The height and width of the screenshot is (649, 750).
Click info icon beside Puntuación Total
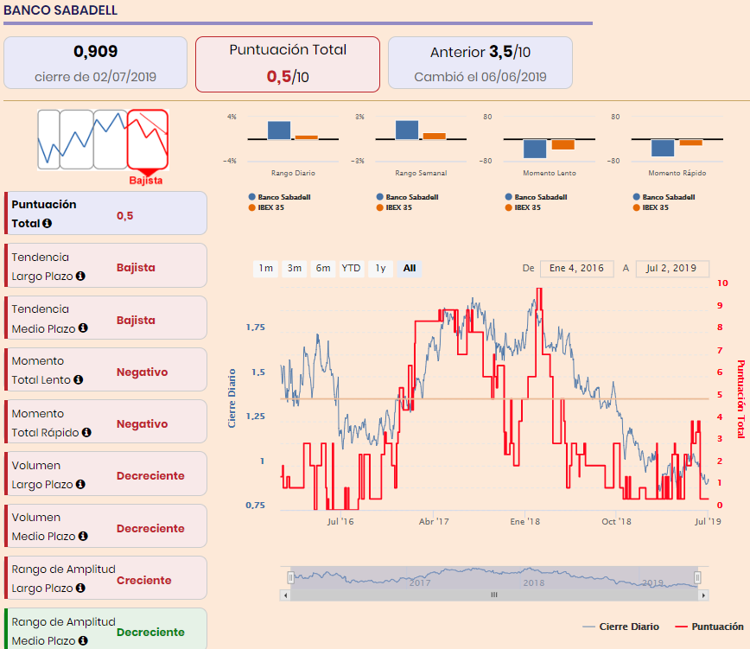47,223
